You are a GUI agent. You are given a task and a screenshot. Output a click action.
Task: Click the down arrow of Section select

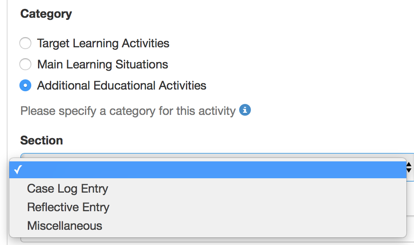click(409, 170)
